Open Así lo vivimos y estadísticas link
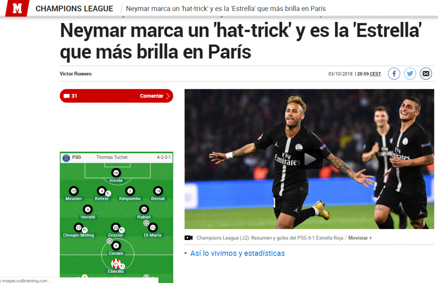The height and width of the screenshot is (283, 438). click(237, 253)
